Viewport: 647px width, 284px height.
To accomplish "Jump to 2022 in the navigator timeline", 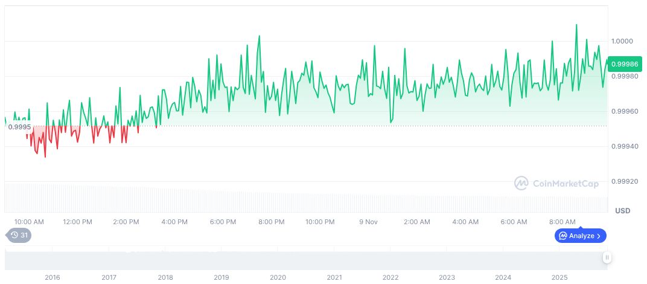I will pyautogui.click(x=390, y=277).
